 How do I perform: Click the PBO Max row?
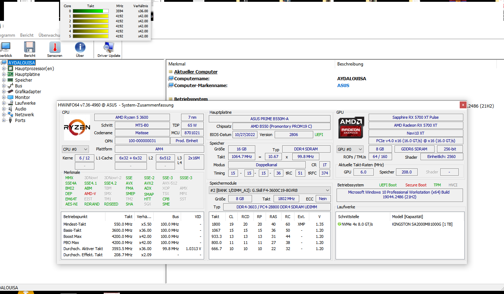pyautogui.click(x=132, y=243)
